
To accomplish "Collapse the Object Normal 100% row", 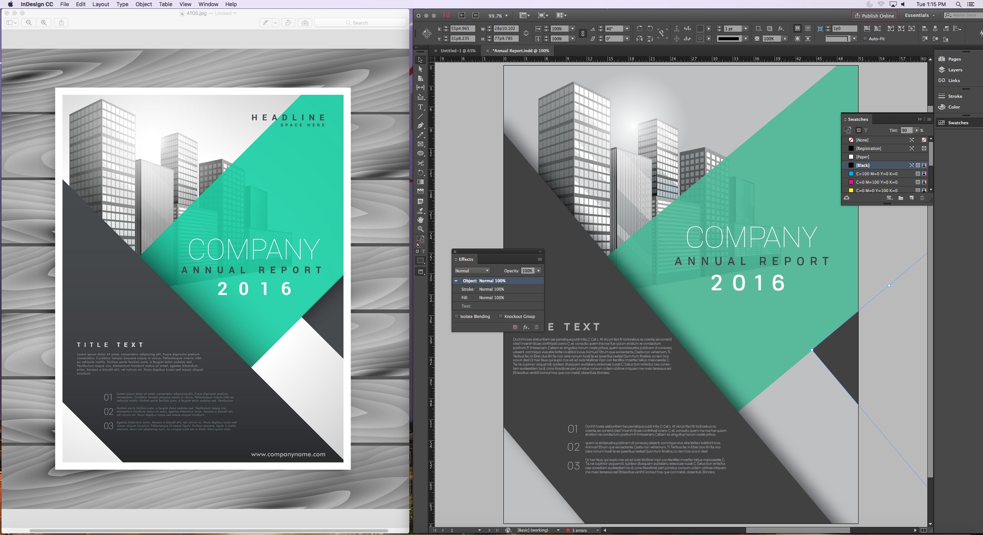I will [x=456, y=281].
